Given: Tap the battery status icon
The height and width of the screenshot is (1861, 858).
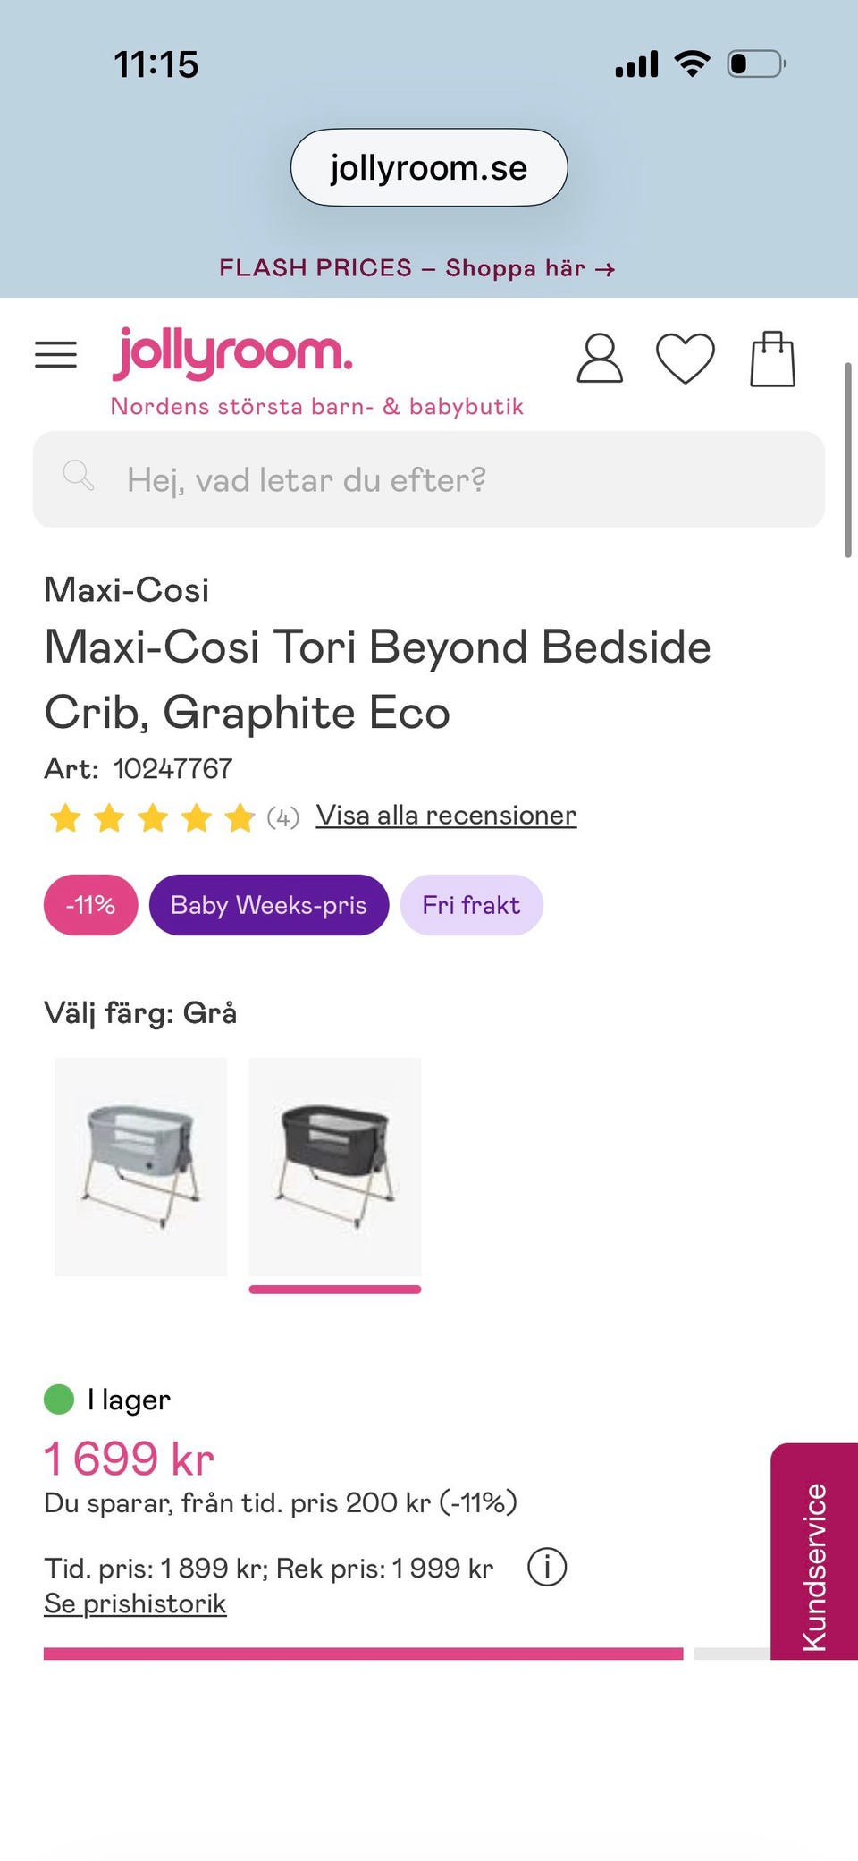Looking at the screenshot, I should coord(756,64).
